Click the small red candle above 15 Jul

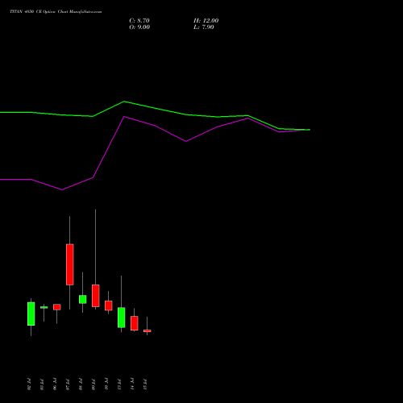[x=147, y=331]
